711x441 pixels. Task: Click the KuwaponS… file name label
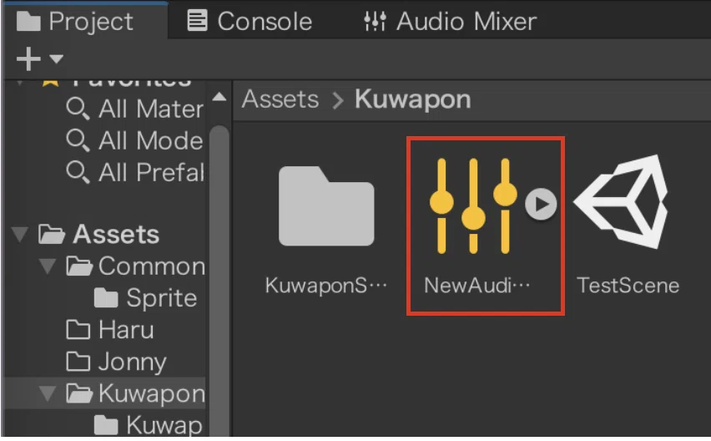[326, 286]
